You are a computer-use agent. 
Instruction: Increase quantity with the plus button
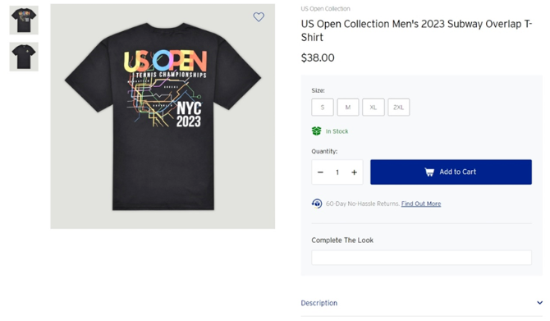355,172
